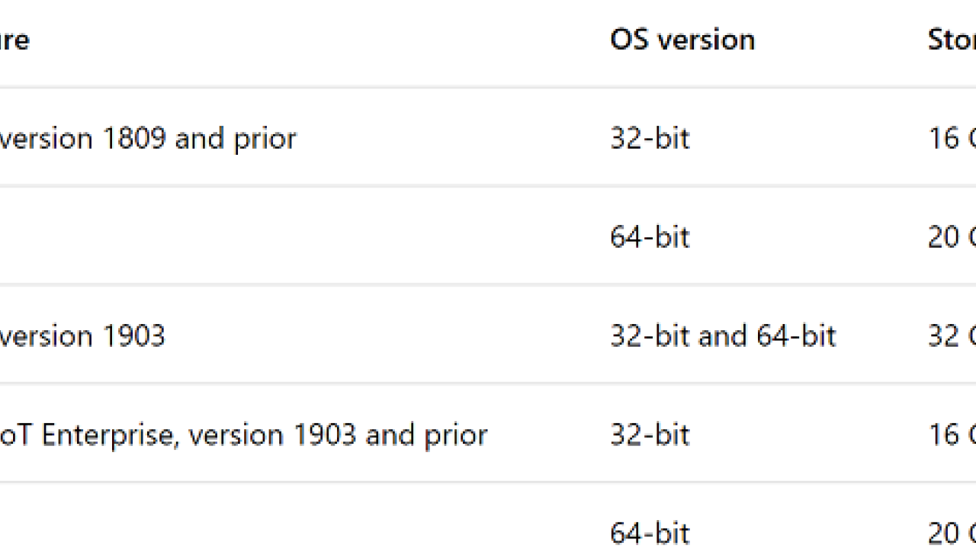Select the 64-bit cell under version 1809
This screenshot has width=976, height=549.
(650, 237)
